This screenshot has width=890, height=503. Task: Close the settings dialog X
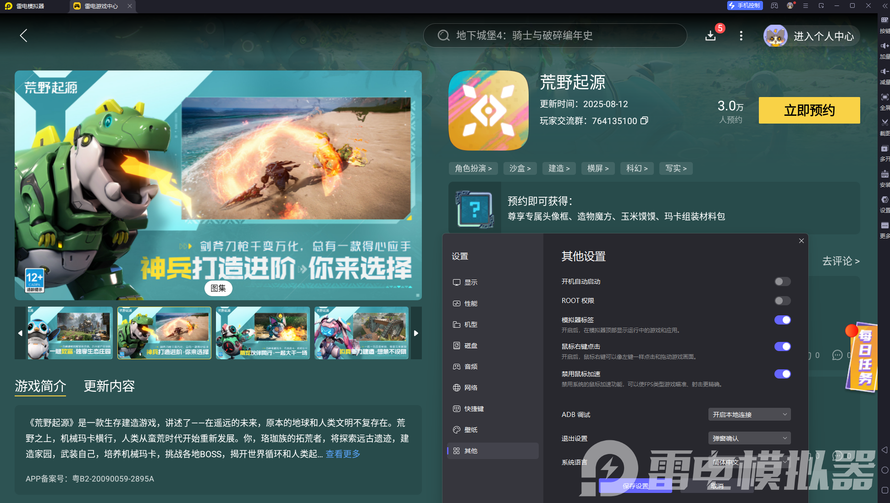(802, 241)
